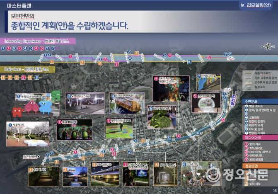
Task: Select the 수변문화 legend header
Action: (260, 102)
